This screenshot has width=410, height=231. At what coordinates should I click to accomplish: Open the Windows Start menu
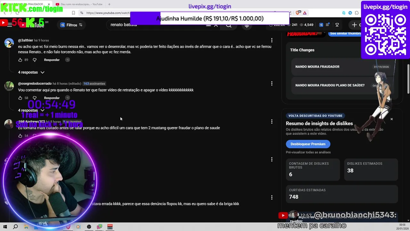click(x=5, y=227)
